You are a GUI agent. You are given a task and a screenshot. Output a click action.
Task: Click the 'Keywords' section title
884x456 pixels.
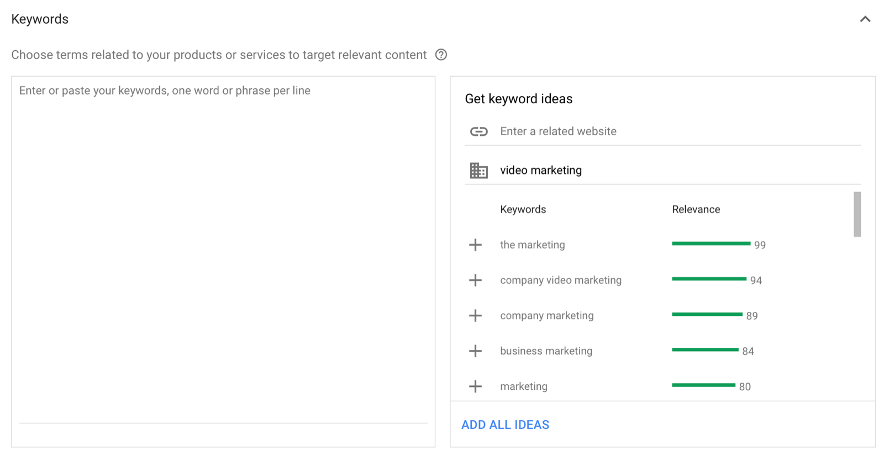pyautogui.click(x=40, y=19)
